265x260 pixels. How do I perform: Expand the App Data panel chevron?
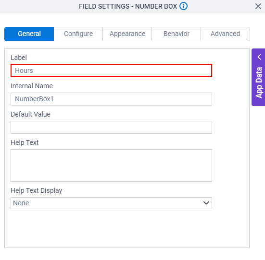pyautogui.click(x=259, y=57)
